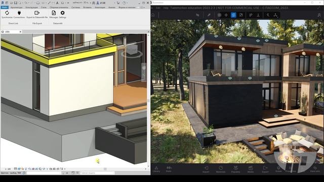The width and height of the screenshot is (324, 182).
Task: Open the Twinmotion View sets panel
Action: (315, 169)
